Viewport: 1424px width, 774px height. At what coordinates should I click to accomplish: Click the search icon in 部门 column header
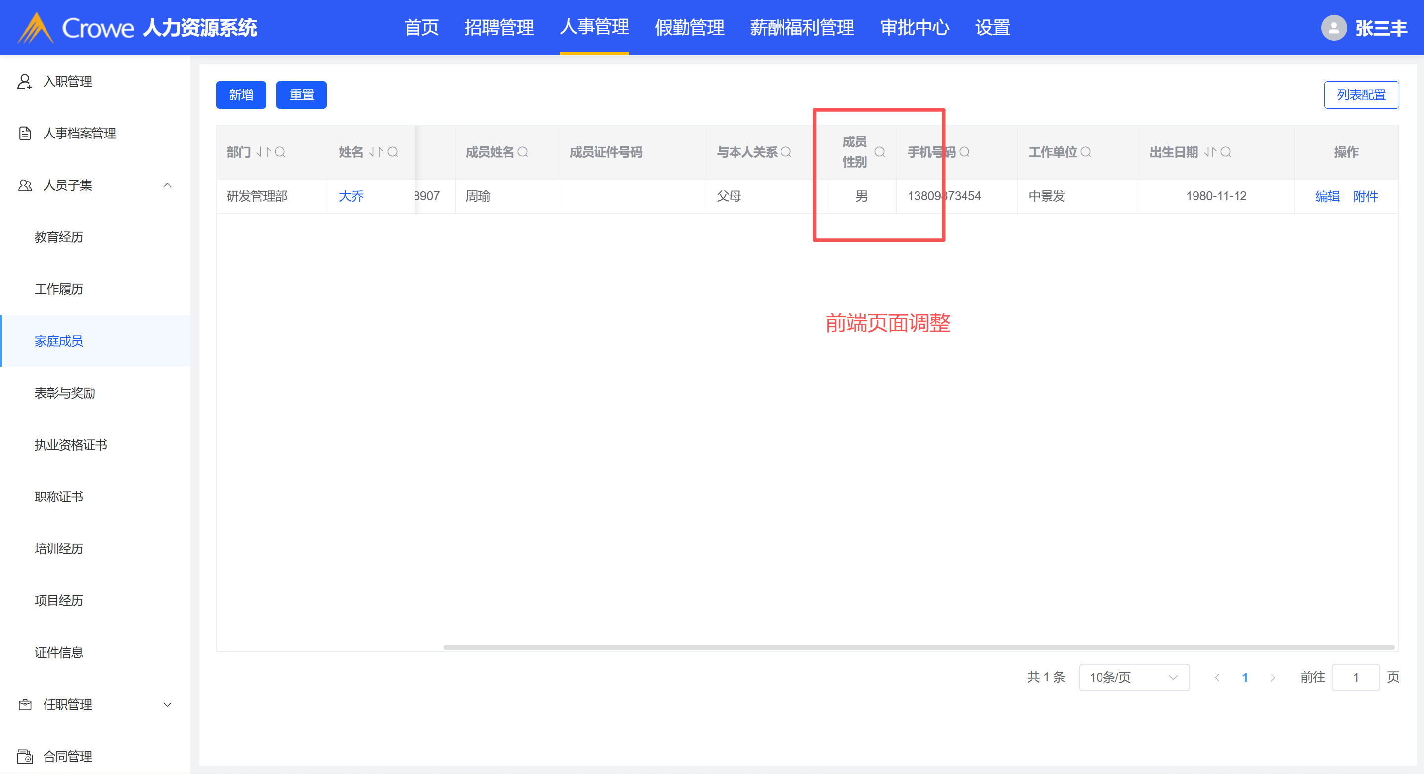280,152
